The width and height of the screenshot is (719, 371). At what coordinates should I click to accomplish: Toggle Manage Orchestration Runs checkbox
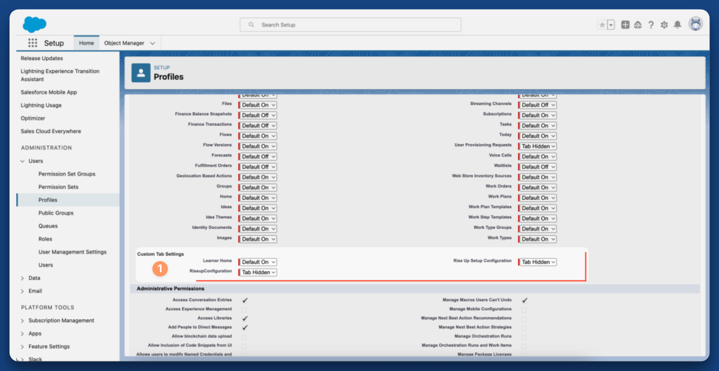tap(524, 337)
